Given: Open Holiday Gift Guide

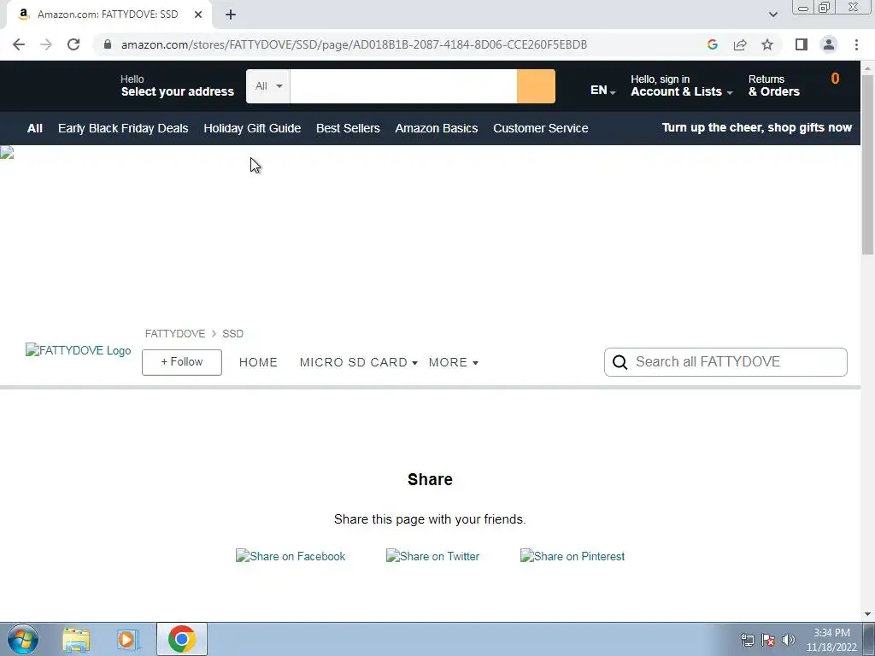Looking at the screenshot, I should tap(252, 128).
